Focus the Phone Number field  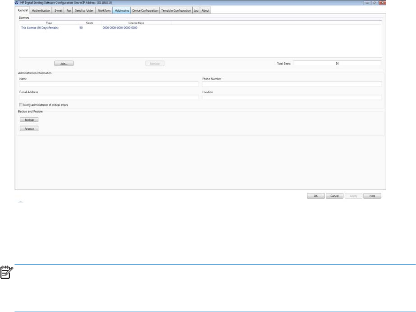pos(292,84)
